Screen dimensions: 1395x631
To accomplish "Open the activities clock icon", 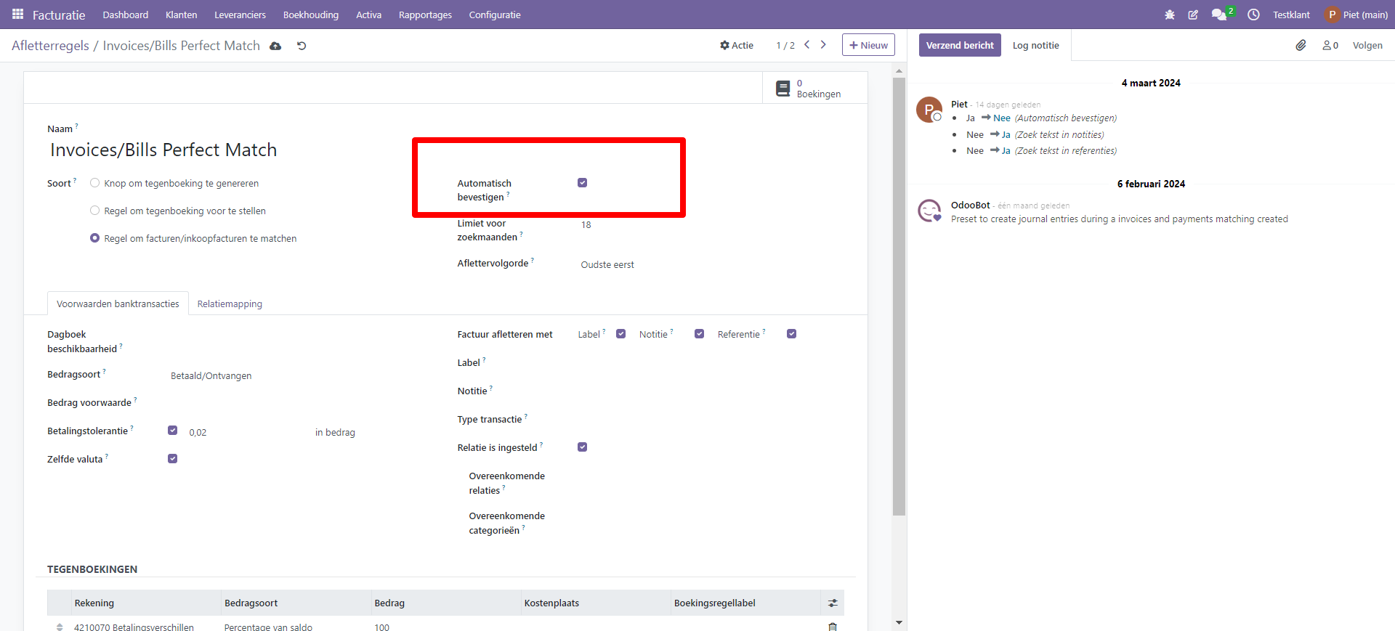I will [1253, 15].
